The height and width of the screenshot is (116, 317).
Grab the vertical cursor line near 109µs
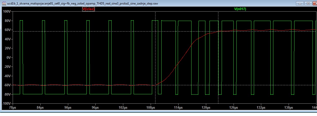(x=155, y=57)
